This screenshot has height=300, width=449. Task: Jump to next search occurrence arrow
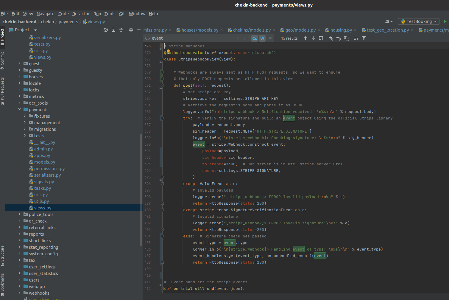(313, 38)
